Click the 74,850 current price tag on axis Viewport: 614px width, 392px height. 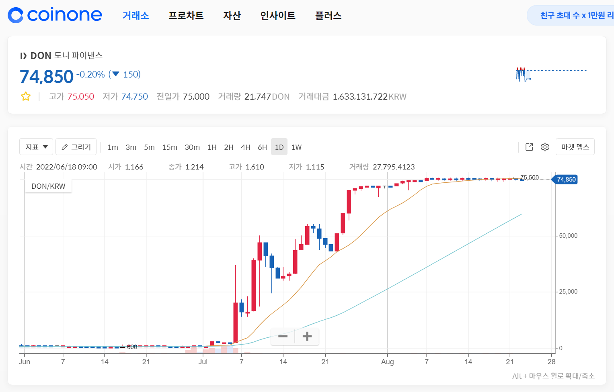pyautogui.click(x=566, y=180)
